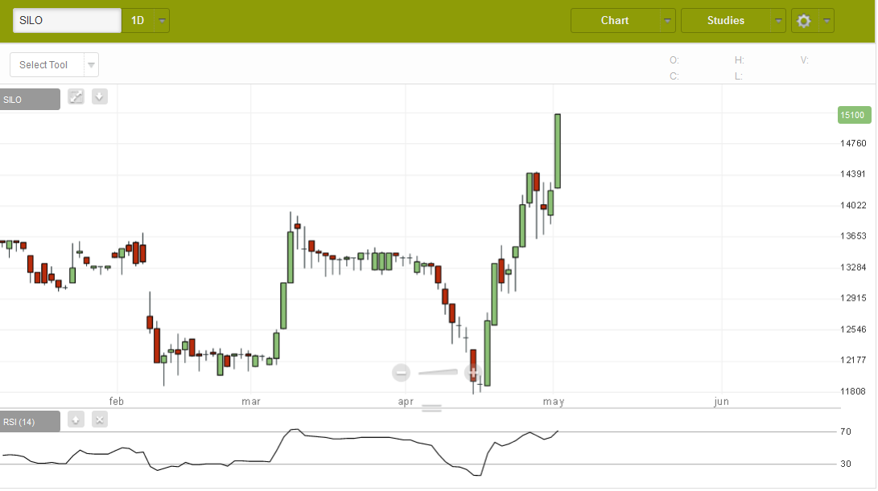Open the 1D interval dropdown arrow
This screenshot has height=491, width=878.
tap(163, 21)
